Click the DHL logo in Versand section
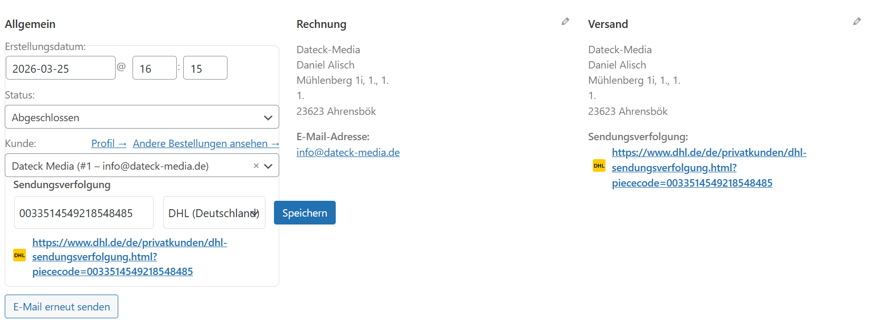The width and height of the screenshot is (871, 332). [599, 165]
